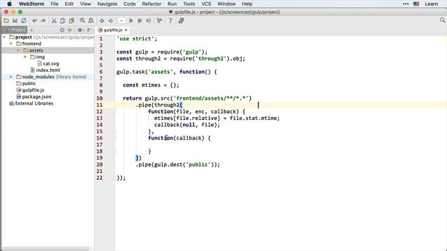Click the arrow beside the Project view label
The image size is (447, 251).
(31, 30)
